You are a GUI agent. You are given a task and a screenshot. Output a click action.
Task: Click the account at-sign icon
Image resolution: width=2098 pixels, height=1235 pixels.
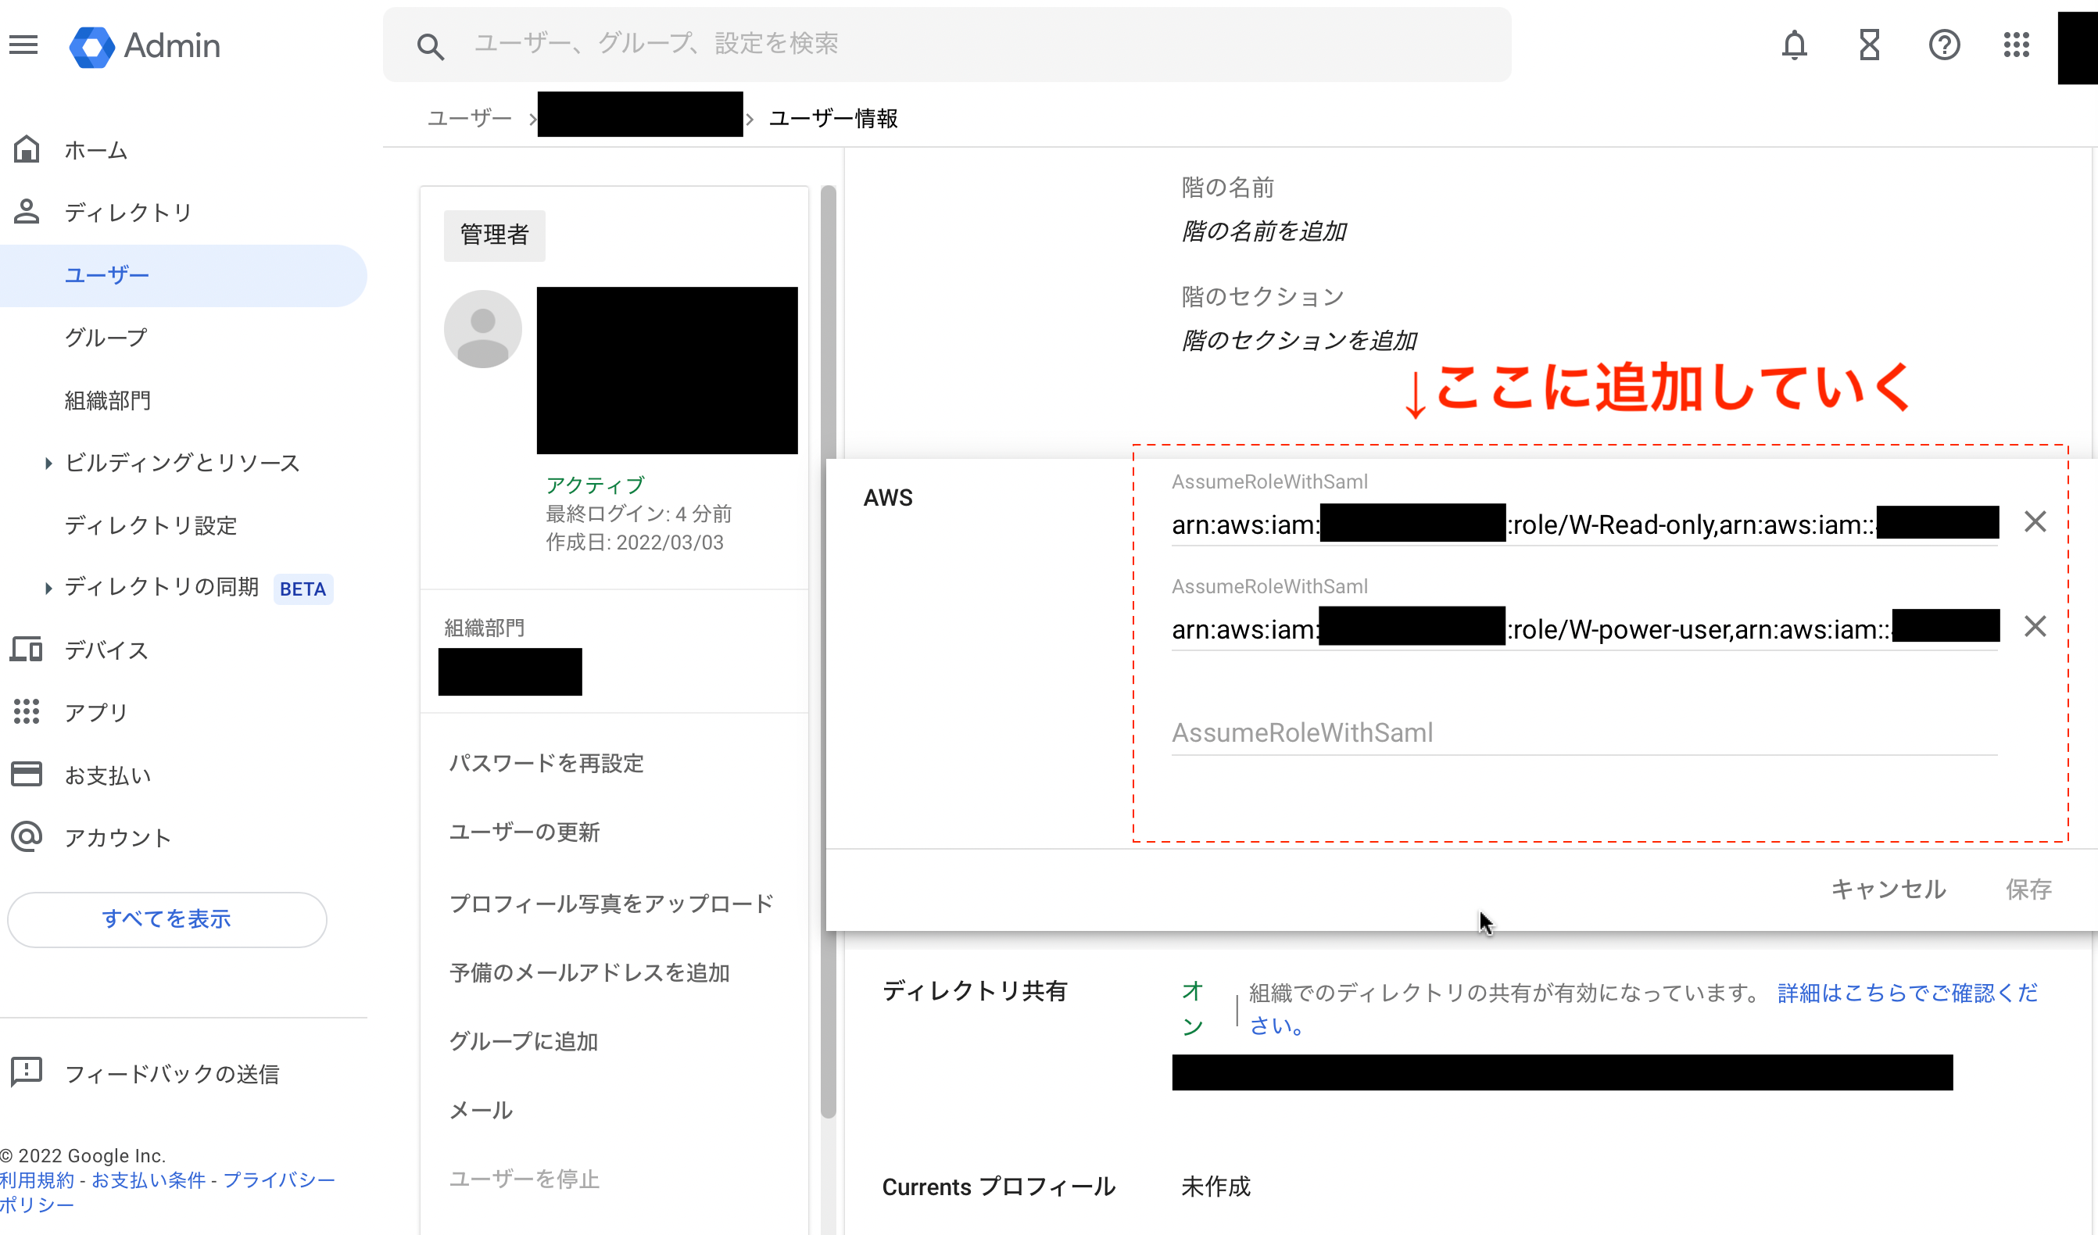[x=27, y=836]
